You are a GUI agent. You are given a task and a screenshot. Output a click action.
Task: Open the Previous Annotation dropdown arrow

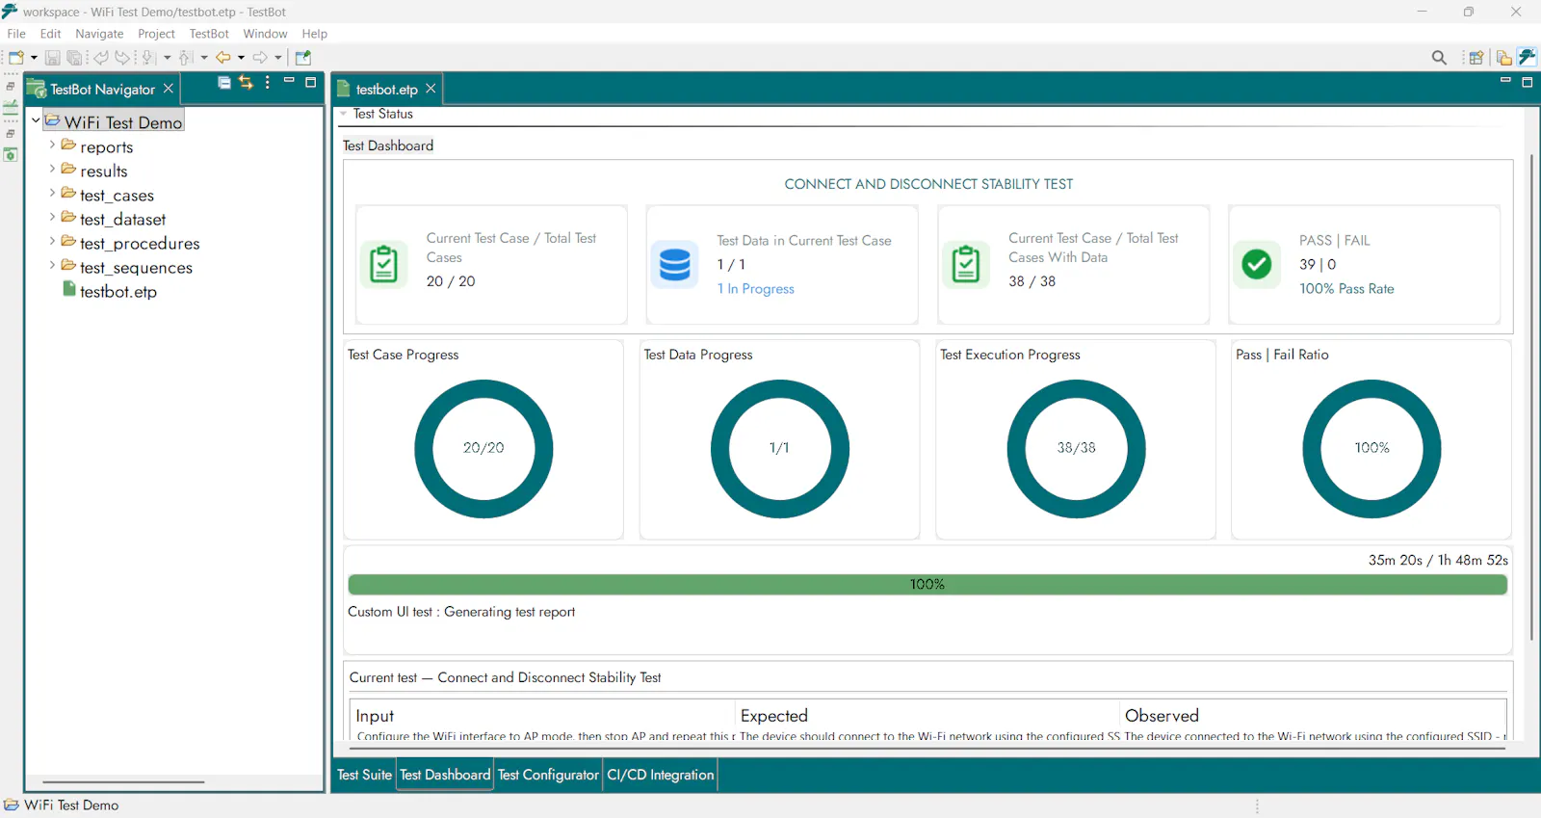[x=203, y=58]
